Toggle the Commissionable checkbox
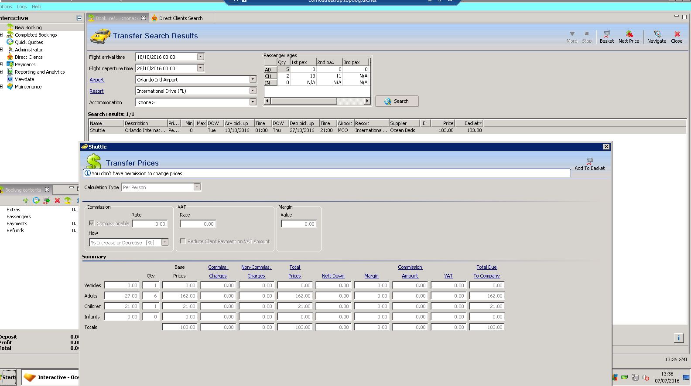 point(92,223)
